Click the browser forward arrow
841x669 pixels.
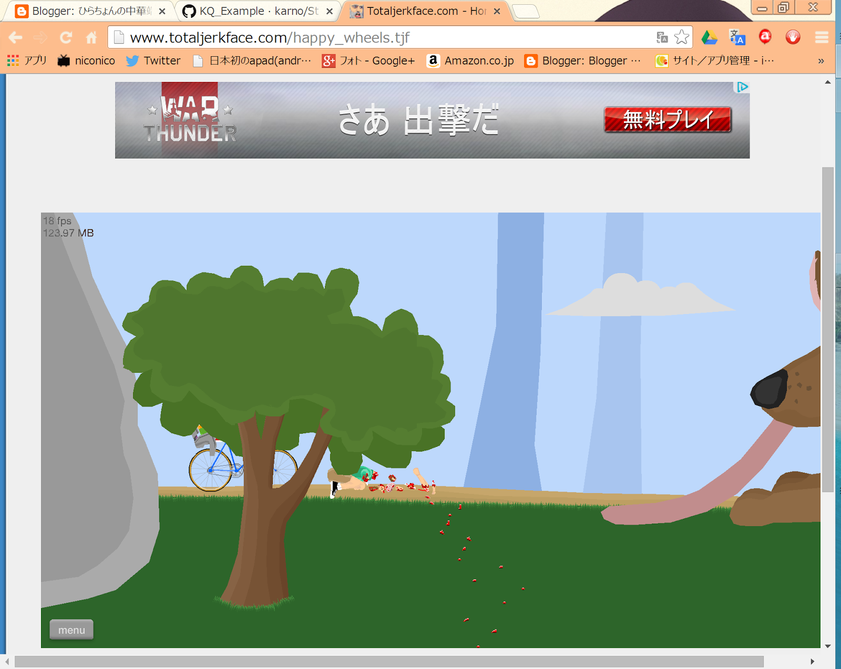click(40, 37)
